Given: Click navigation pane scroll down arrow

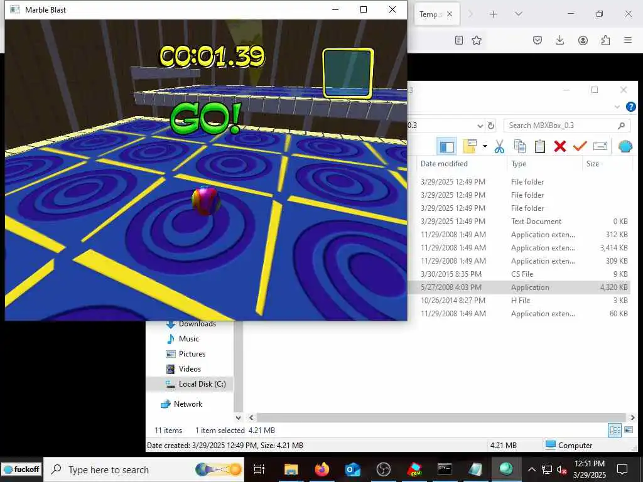Looking at the screenshot, I should point(238,417).
